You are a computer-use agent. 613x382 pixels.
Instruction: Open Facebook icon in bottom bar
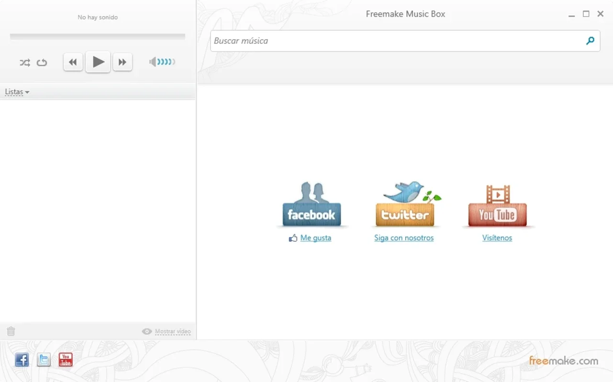tap(22, 360)
